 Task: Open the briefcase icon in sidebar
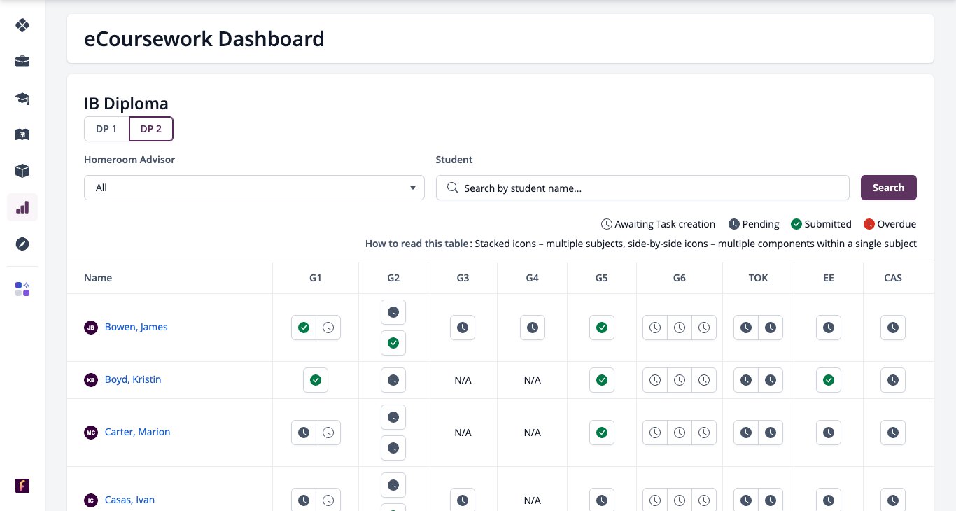point(22,62)
